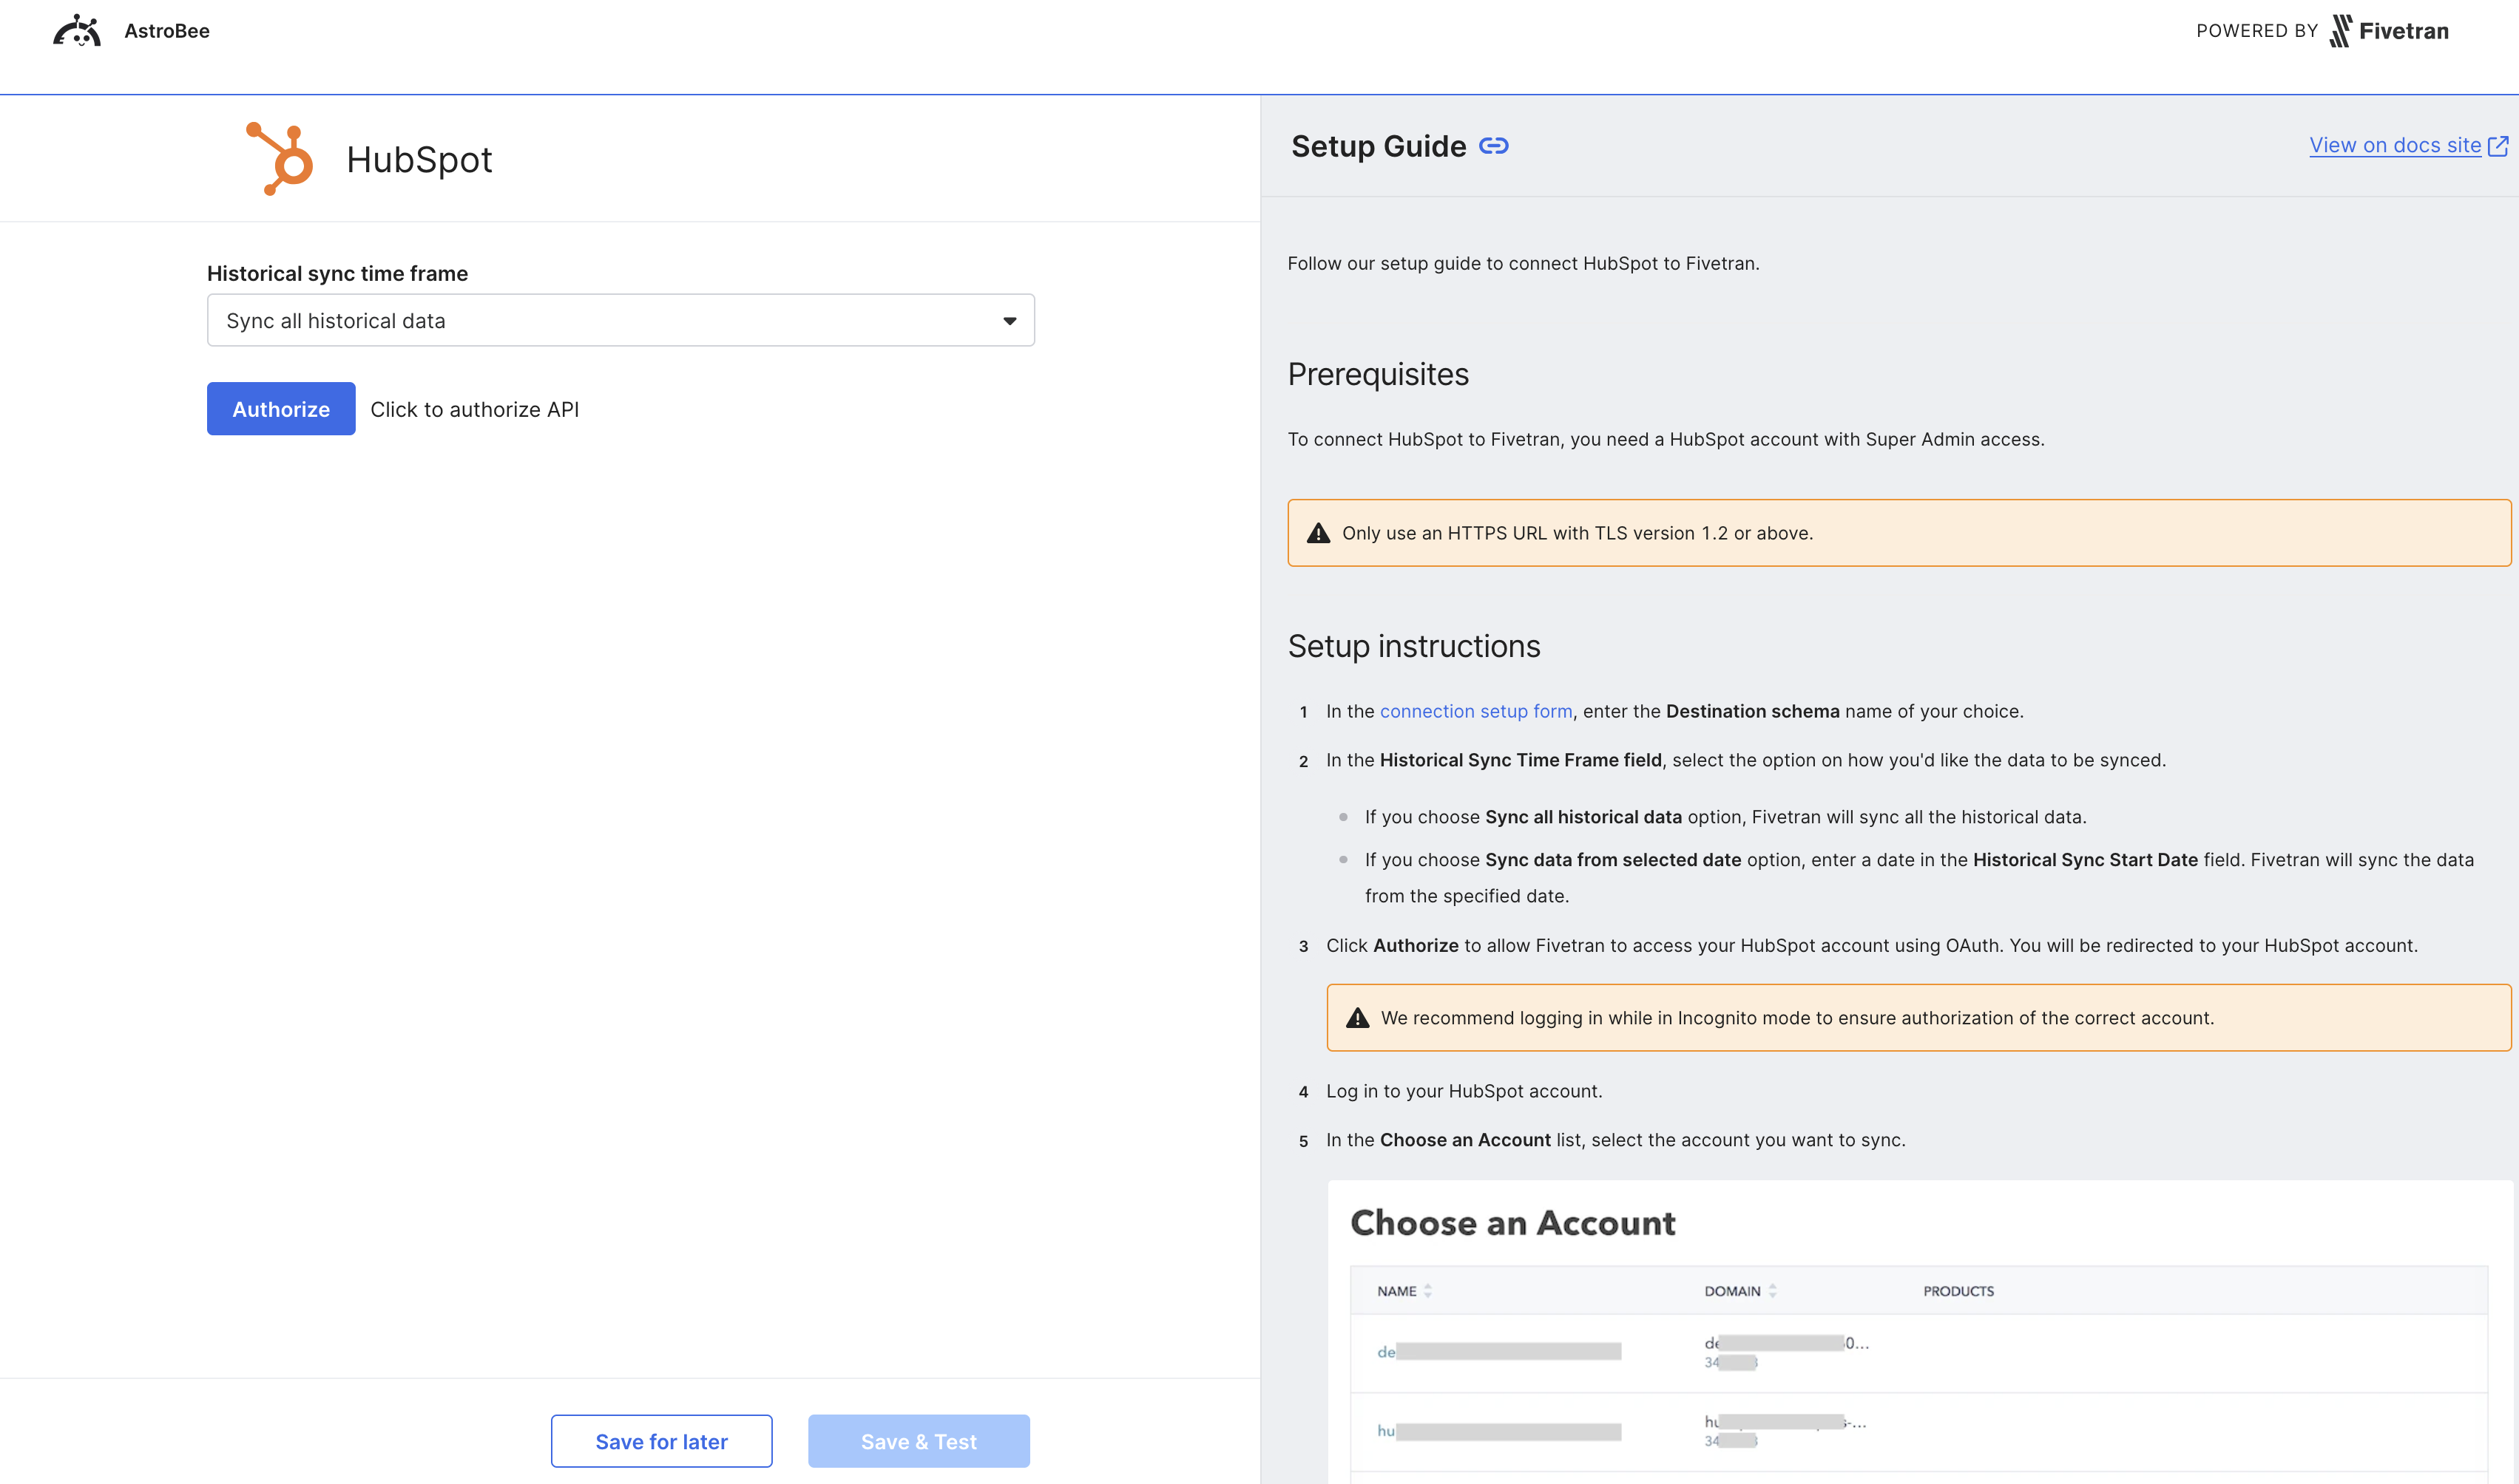The width and height of the screenshot is (2519, 1484).
Task: Click the 'Click to authorize API' text
Action: 476,409
